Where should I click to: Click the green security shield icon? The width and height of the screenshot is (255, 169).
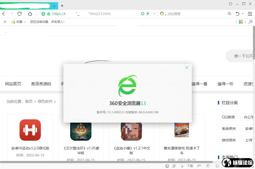tap(43, 14)
